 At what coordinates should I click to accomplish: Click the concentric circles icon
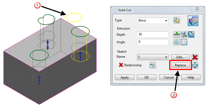(176, 42)
